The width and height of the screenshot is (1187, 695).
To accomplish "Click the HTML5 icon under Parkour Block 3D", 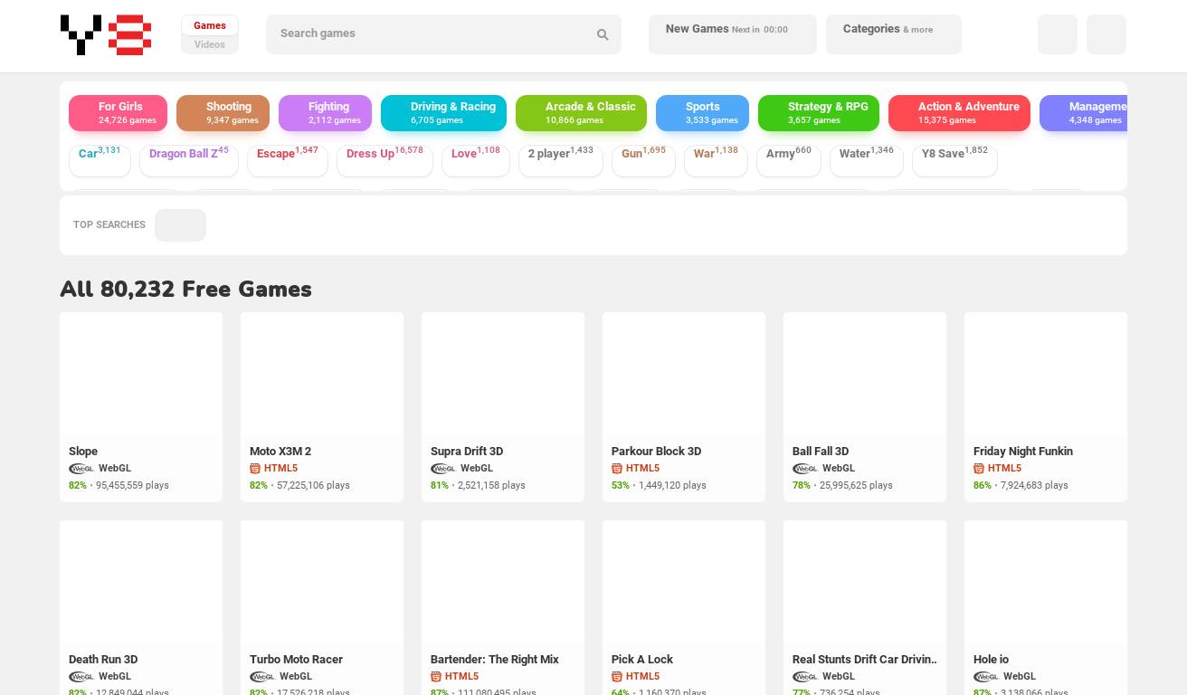I will tap(617, 469).
